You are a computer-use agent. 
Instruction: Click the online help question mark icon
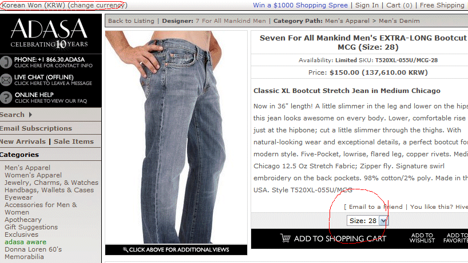pyautogui.click(x=6, y=98)
